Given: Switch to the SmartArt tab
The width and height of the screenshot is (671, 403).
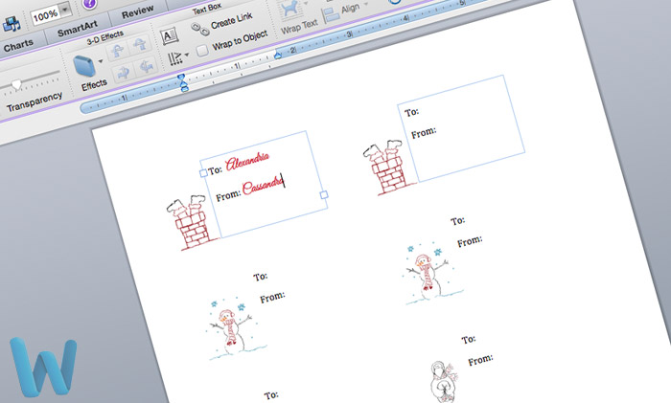Looking at the screenshot, I should (x=78, y=29).
